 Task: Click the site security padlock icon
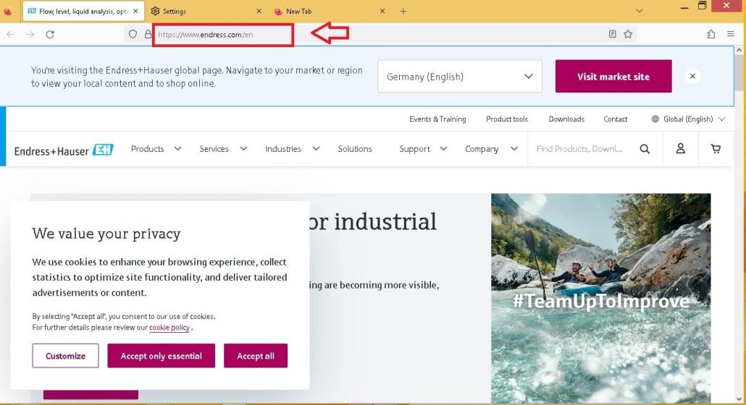coord(148,34)
